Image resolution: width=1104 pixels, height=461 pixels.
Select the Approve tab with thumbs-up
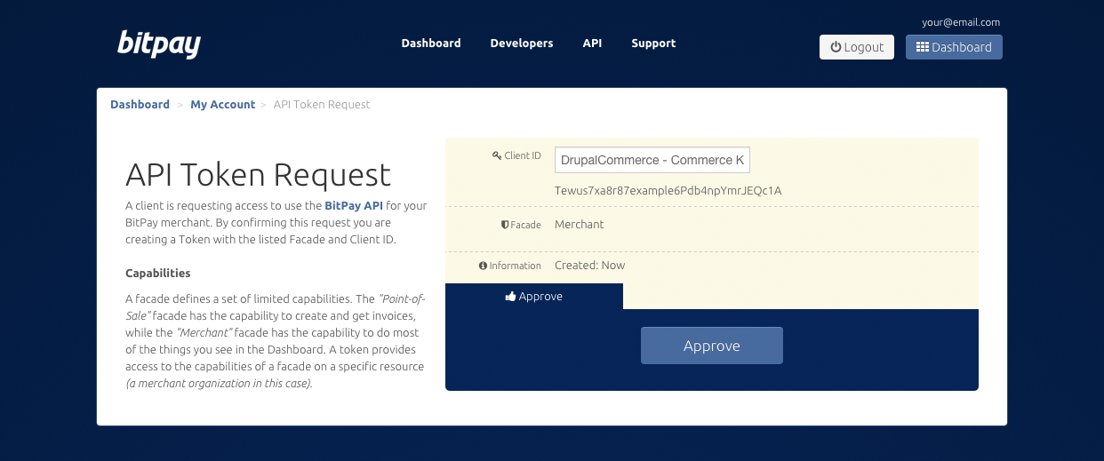point(534,297)
